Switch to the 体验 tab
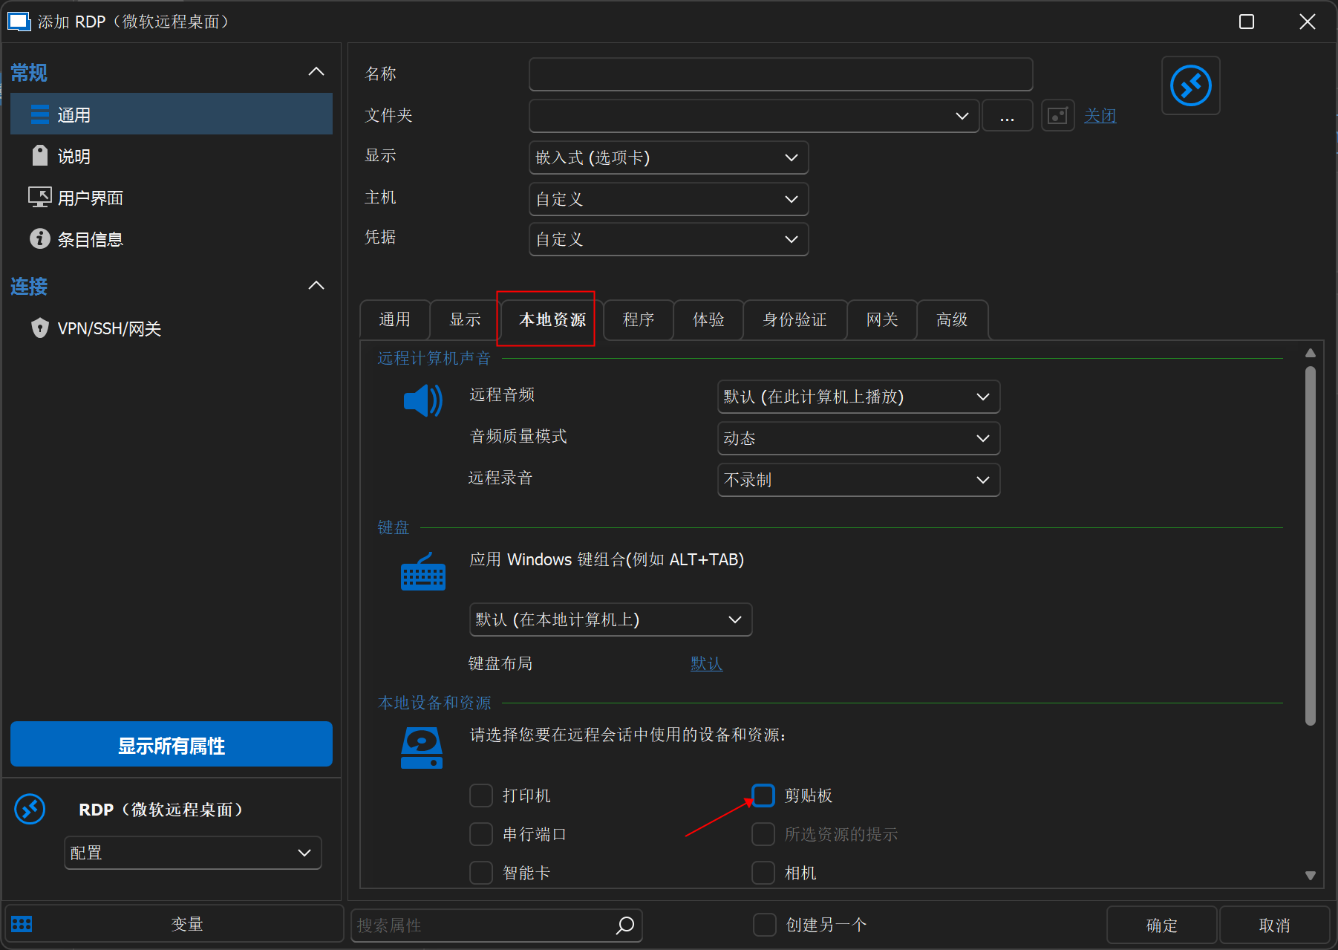Image resolution: width=1338 pixels, height=950 pixels. tap(708, 320)
